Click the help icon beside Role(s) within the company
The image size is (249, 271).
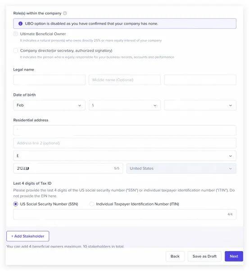[65, 13]
